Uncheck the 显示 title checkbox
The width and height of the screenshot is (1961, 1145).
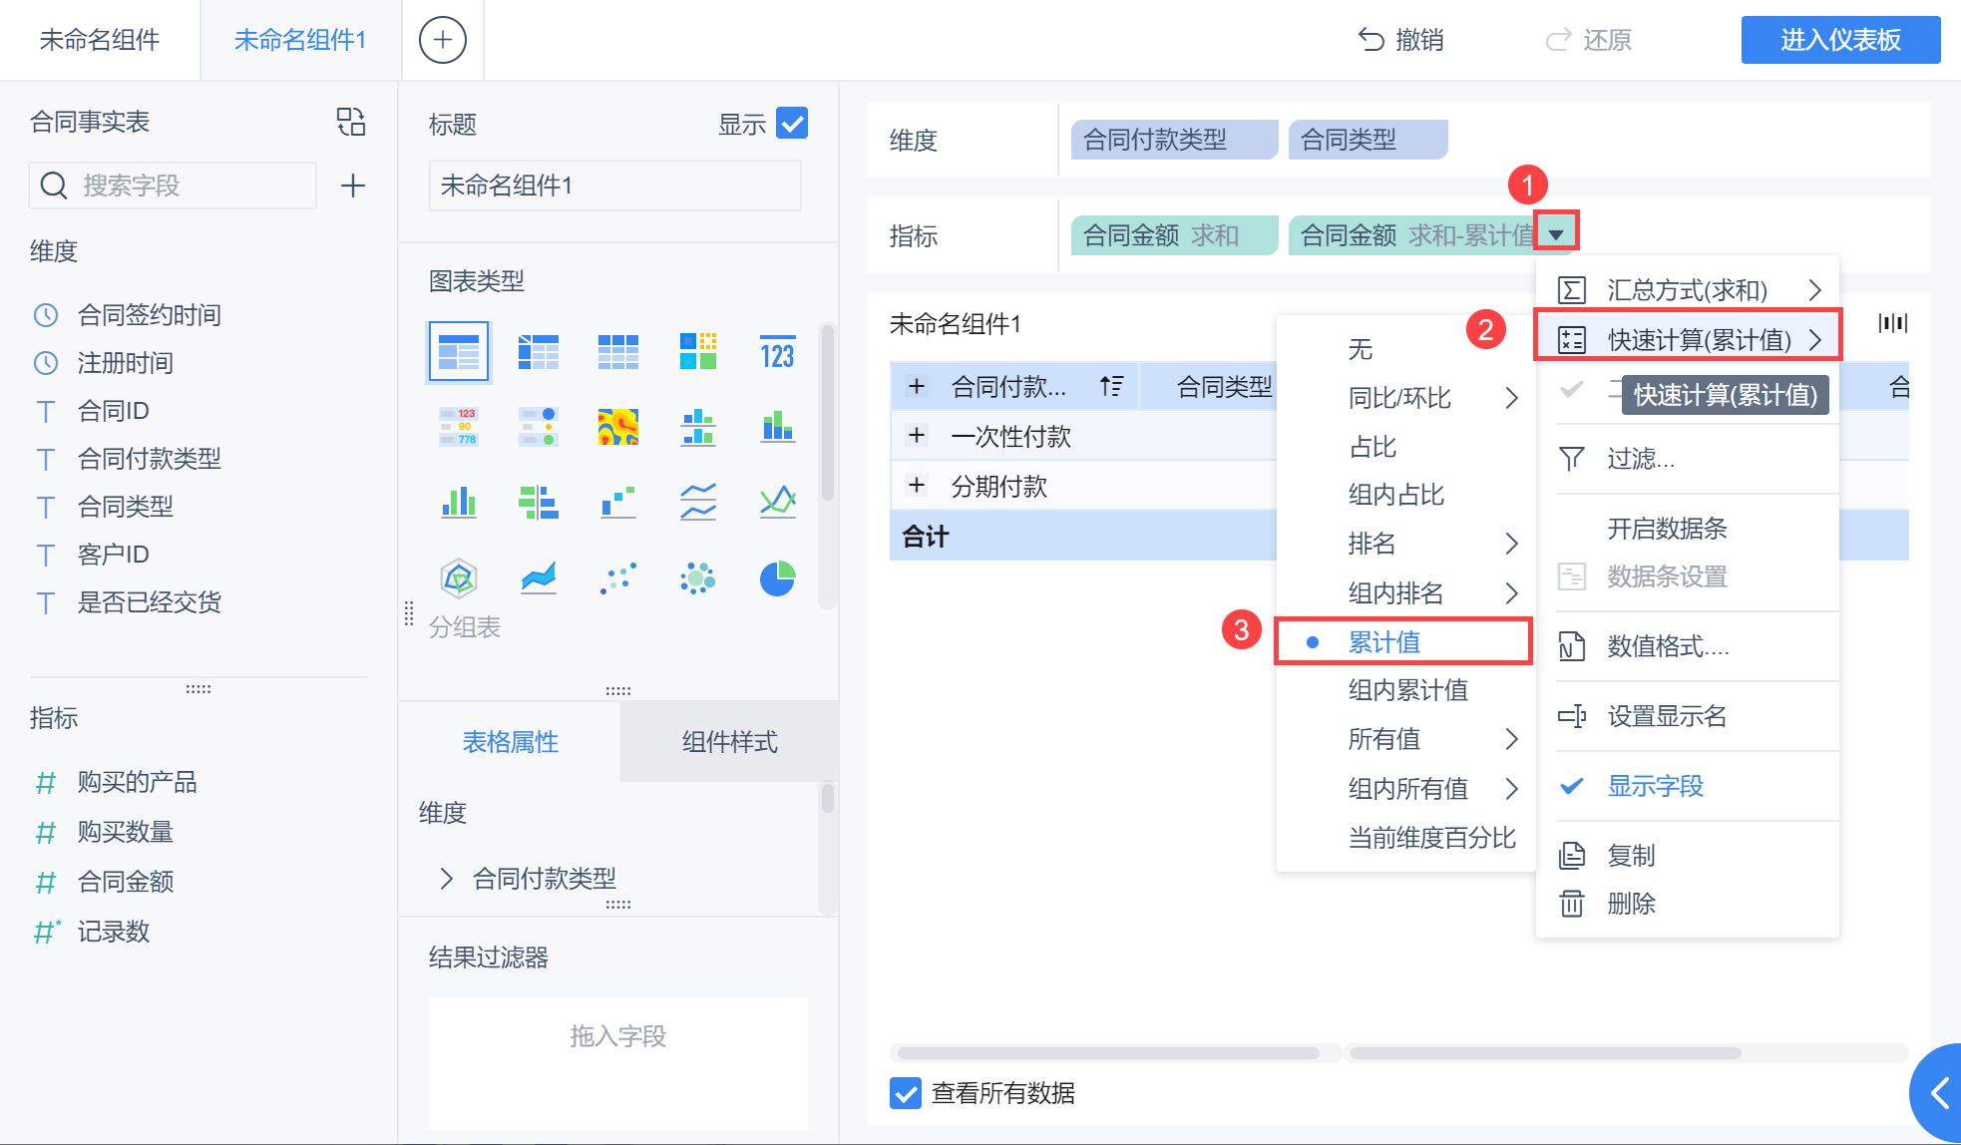click(x=792, y=124)
